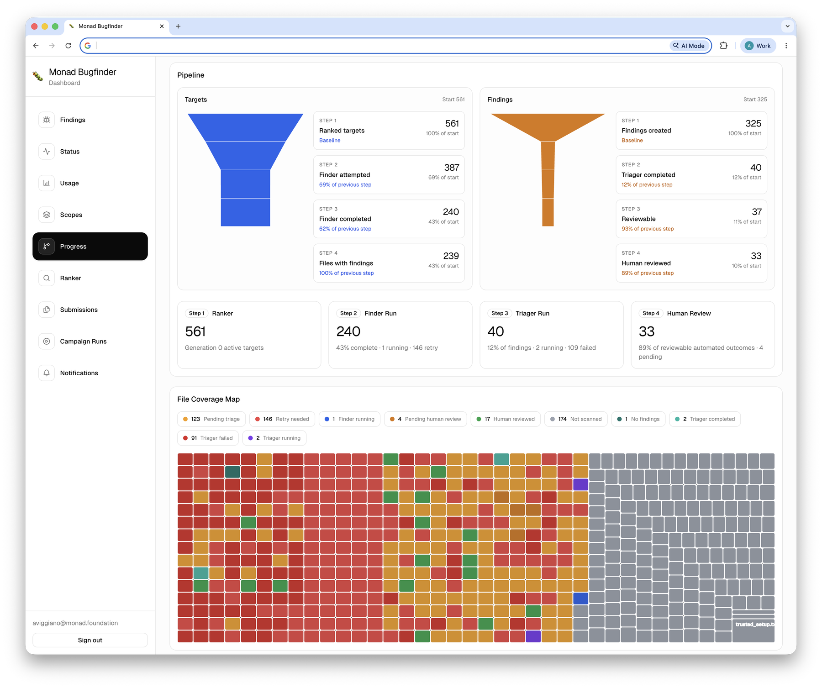Open the Findings sidebar page

coord(90,120)
